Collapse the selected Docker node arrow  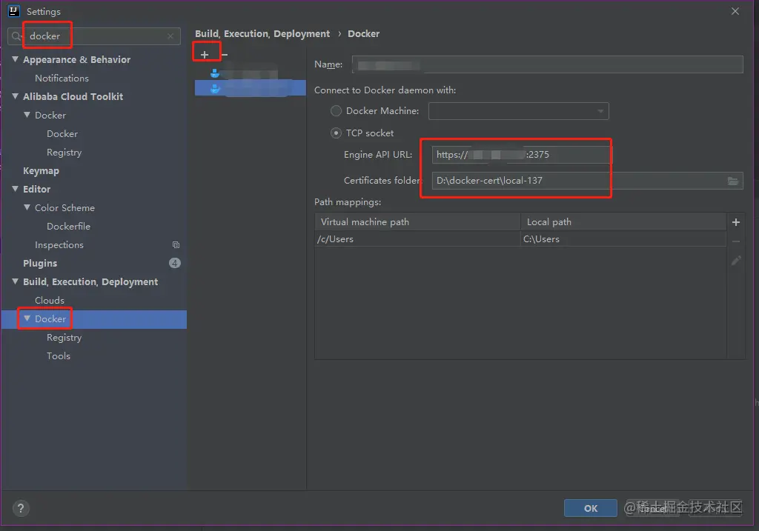coord(27,318)
